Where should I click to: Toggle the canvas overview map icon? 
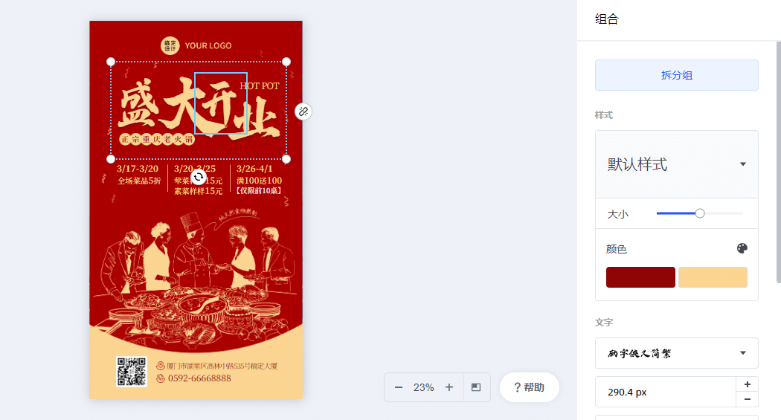(x=476, y=387)
